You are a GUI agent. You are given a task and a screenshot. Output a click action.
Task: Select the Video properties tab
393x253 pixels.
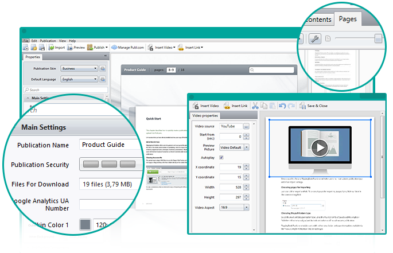(x=205, y=115)
